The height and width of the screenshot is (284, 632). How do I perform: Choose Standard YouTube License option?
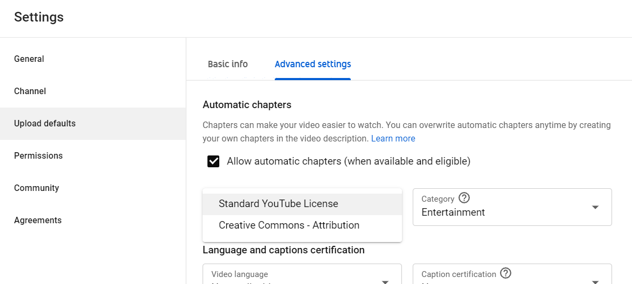pyautogui.click(x=302, y=204)
